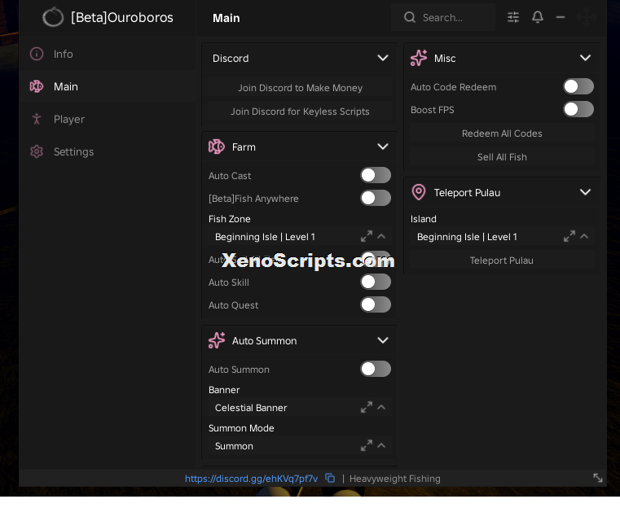This screenshot has height=521, width=620.
Task: Click Redeem All Codes button
Action: (502, 134)
